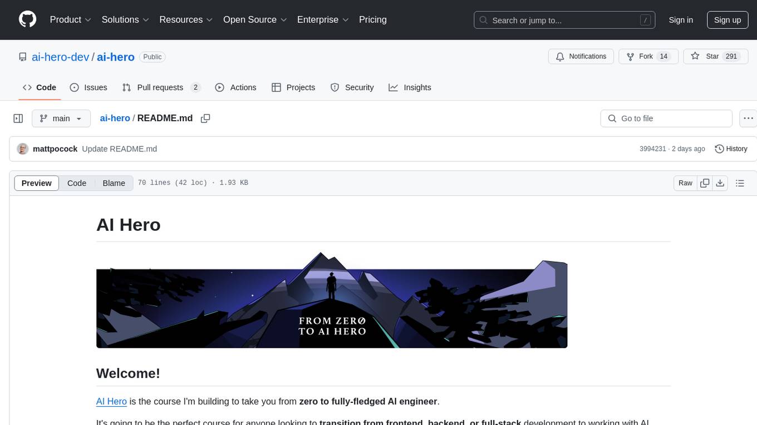This screenshot has height=425, width=757.
Task: Open mattpocock author link
Action: 55,149
